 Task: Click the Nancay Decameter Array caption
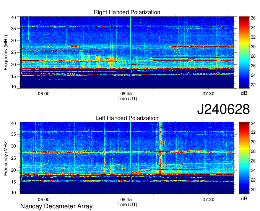[56, 206]
